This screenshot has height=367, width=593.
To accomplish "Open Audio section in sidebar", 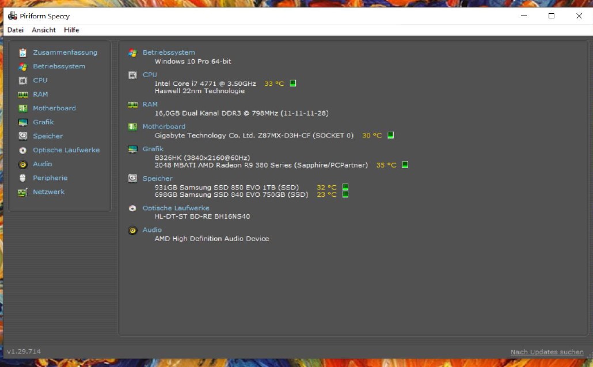I will pyautogui.click(x=43, y=165).
